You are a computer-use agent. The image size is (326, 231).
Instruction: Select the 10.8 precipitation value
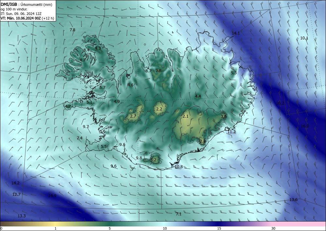(x=179, y=167)
